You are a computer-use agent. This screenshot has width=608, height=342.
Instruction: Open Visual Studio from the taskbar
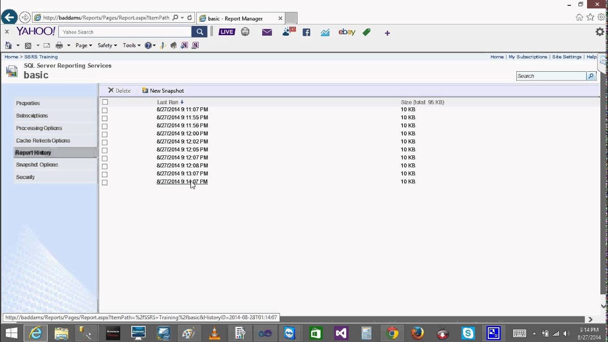[341, 333]
